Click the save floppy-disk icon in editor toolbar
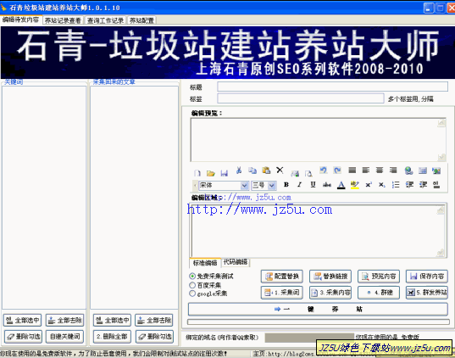 point(224,173)
